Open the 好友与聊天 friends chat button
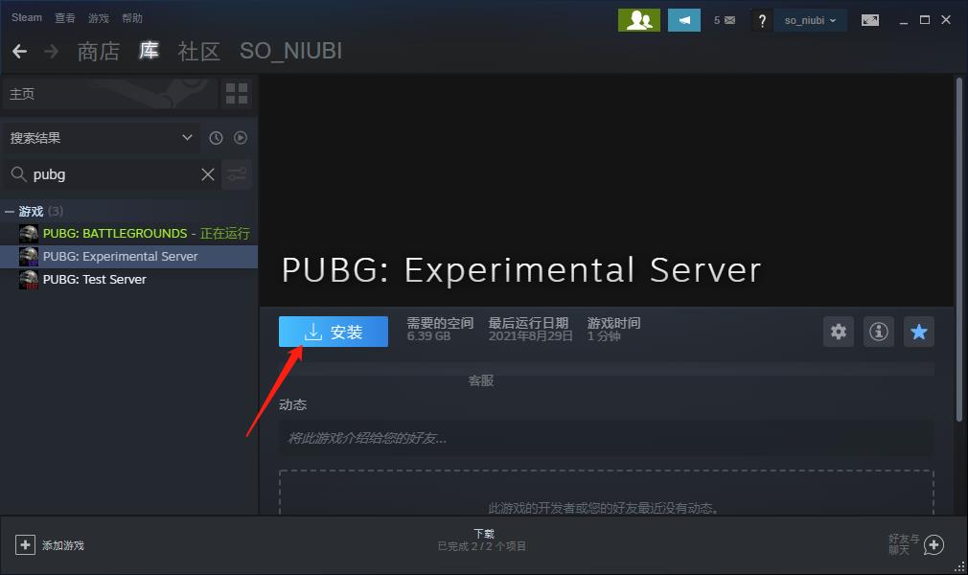The height and width of the screenshot is (575, 968). [917, 544]
